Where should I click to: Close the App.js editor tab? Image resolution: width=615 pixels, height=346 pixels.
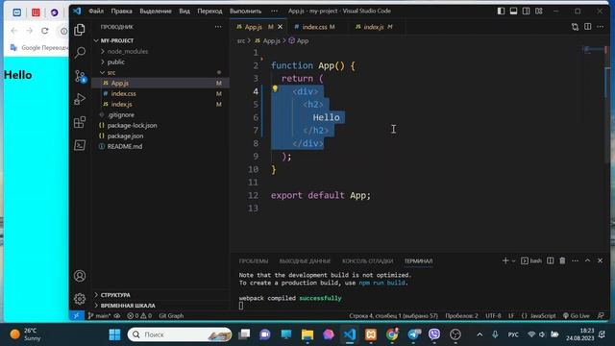click(x=280, y=27)
